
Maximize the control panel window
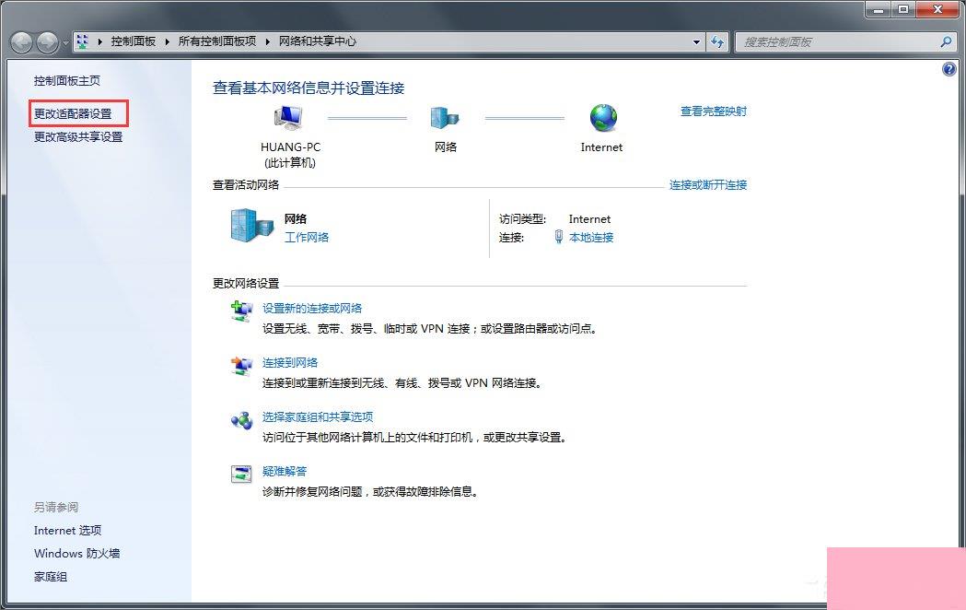[902, 9]
